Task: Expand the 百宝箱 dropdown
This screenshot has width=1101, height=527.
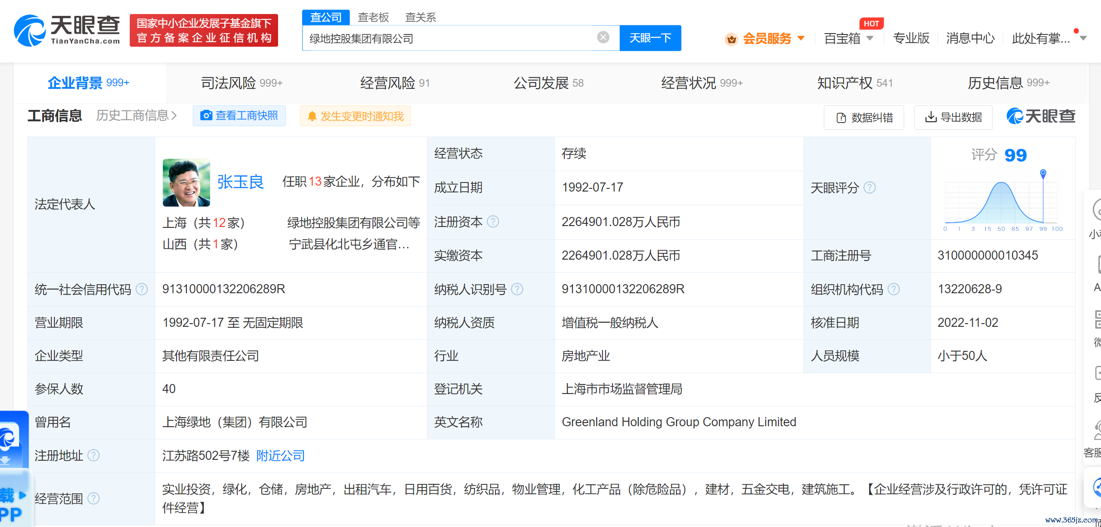Action: pos(870,38)
